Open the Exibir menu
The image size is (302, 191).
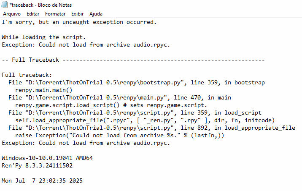[77, 14]
